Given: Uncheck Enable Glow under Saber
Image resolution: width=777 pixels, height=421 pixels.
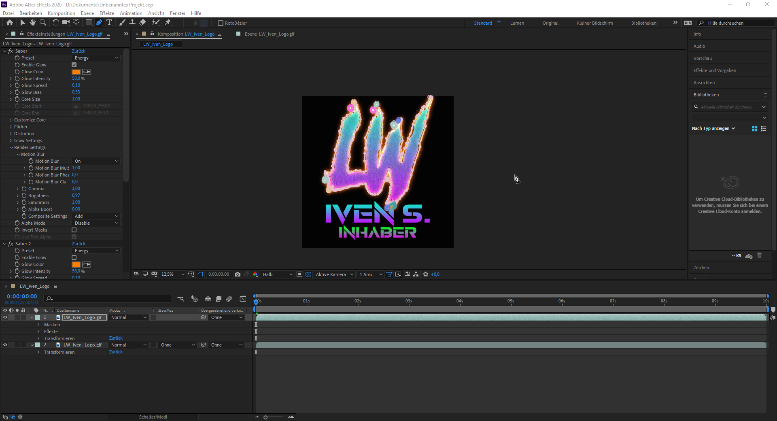Looking at the screenshot, I should point(74,65).
